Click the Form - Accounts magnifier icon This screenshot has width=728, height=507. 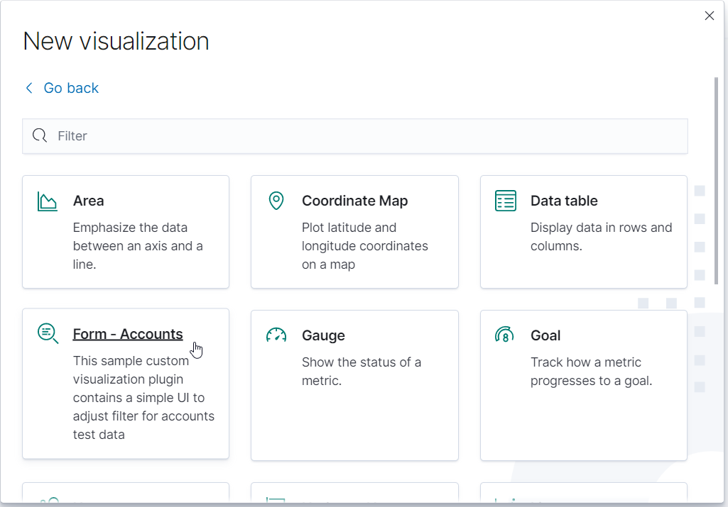point(48,334)
